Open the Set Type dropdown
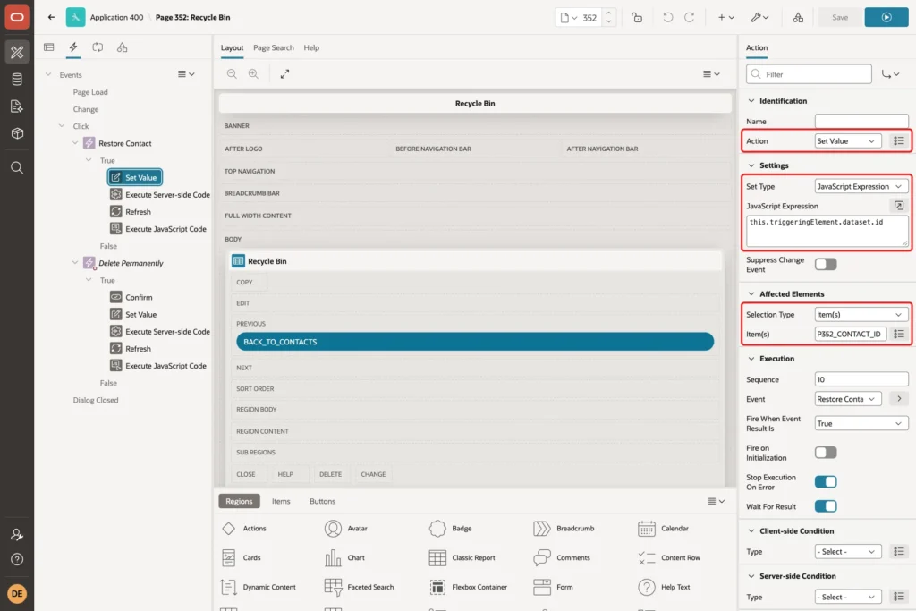916x611 pixels. point(861,186)
